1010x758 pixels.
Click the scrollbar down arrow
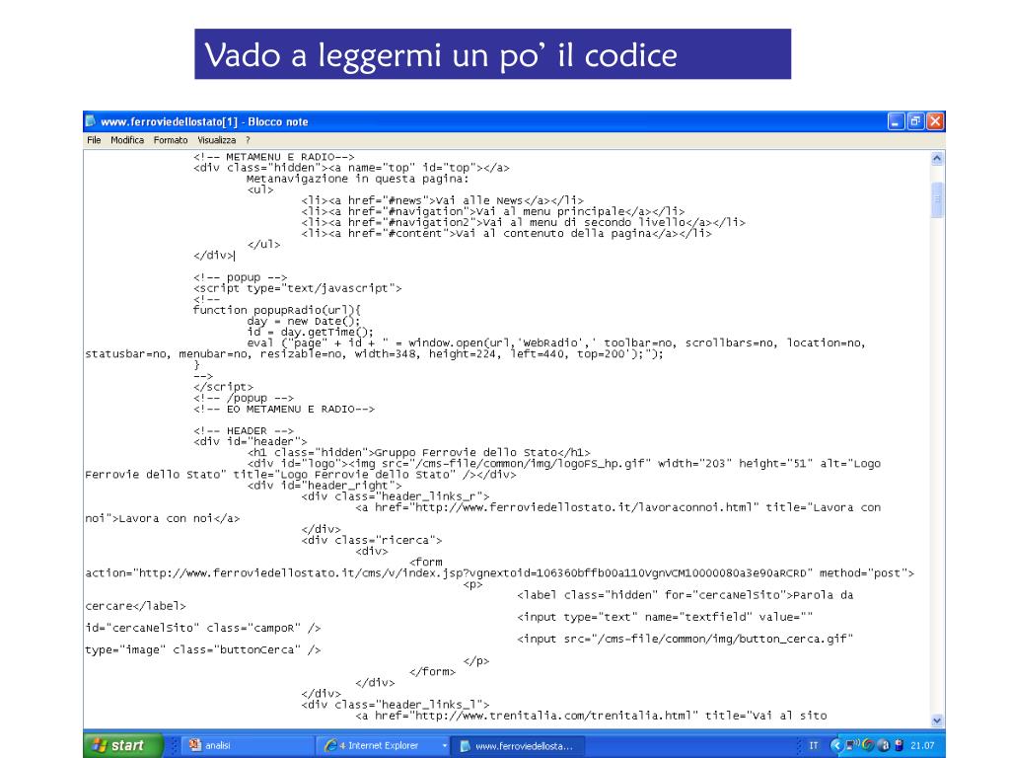[x=937, y=720]
